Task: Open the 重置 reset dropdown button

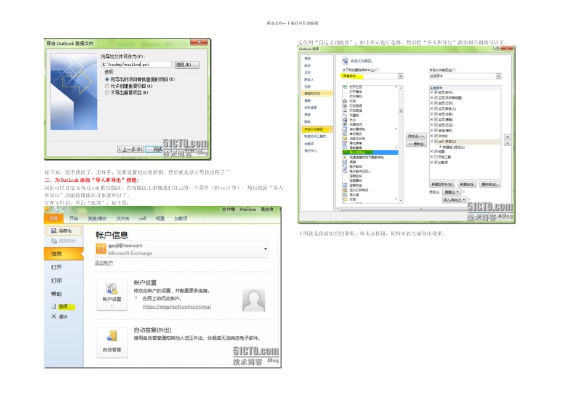Action: point(452,192)
